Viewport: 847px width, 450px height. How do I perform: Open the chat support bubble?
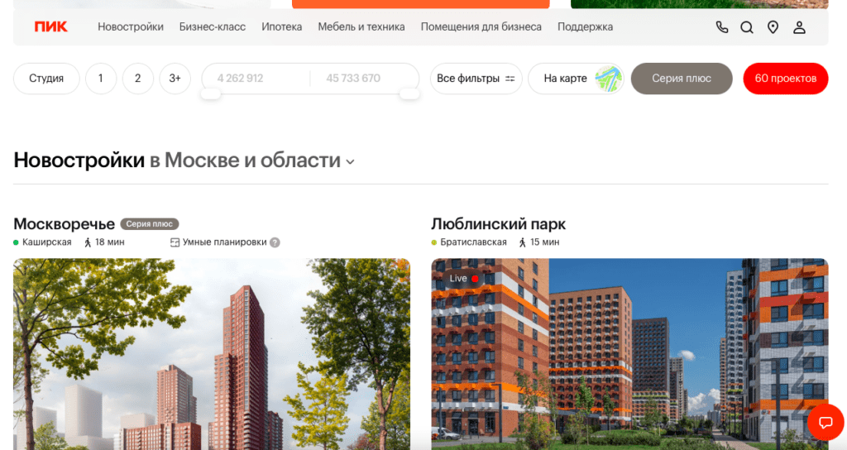[825, 423]
